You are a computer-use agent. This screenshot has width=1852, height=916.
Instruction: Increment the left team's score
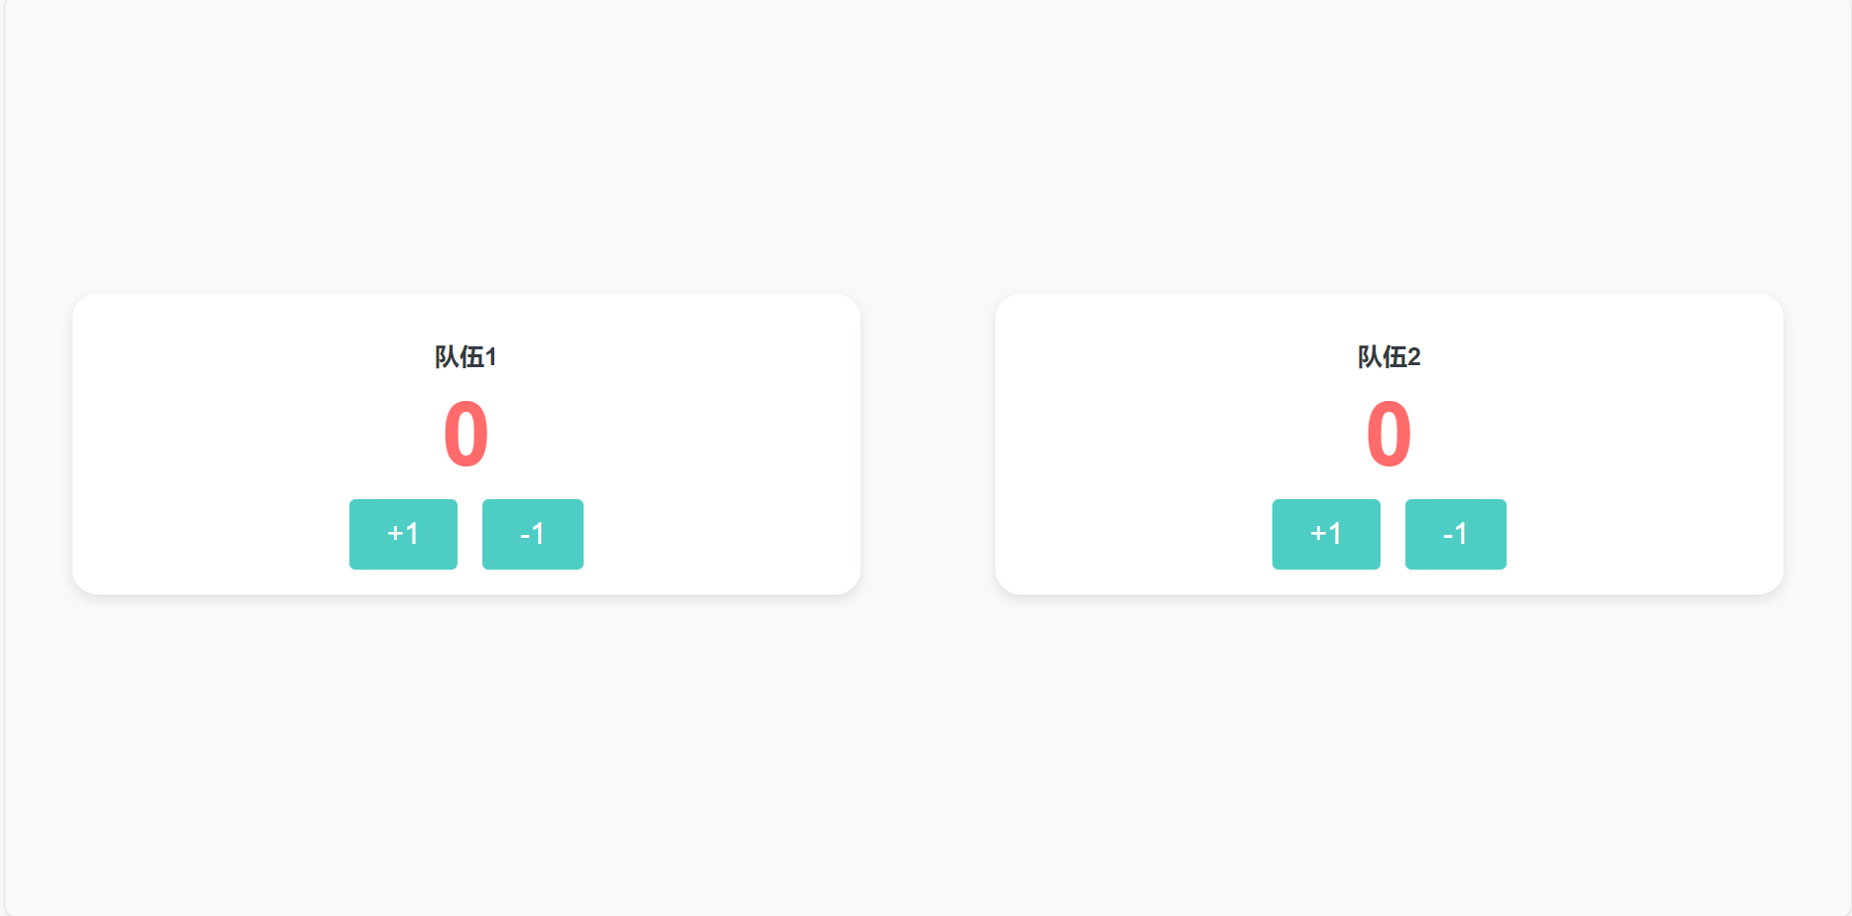point(403,534)
